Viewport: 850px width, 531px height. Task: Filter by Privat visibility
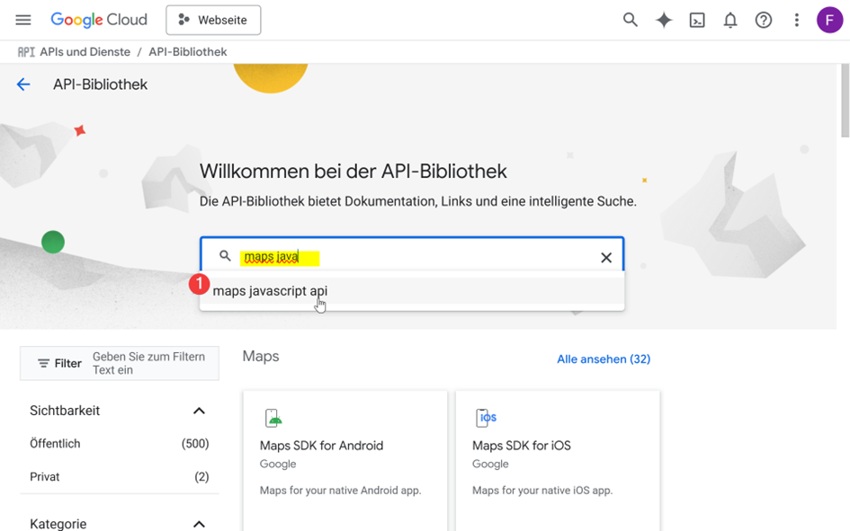[120, 477]
